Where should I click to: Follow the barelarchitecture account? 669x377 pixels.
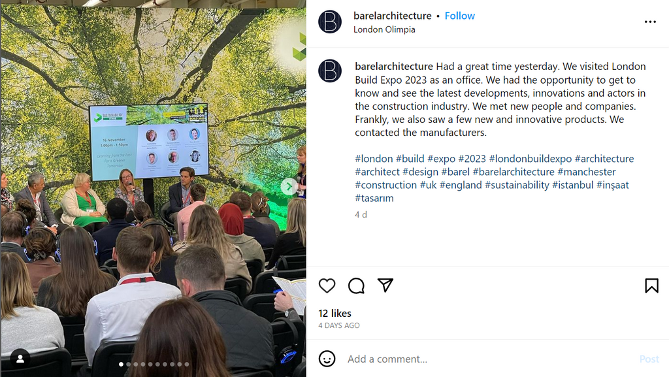459,16
